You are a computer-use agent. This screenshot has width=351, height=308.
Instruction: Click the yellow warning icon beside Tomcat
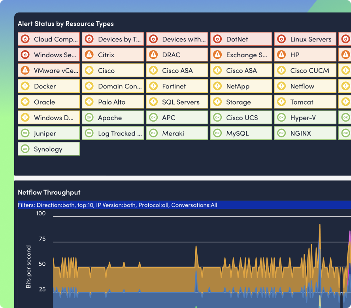click(x=281, y=102)
